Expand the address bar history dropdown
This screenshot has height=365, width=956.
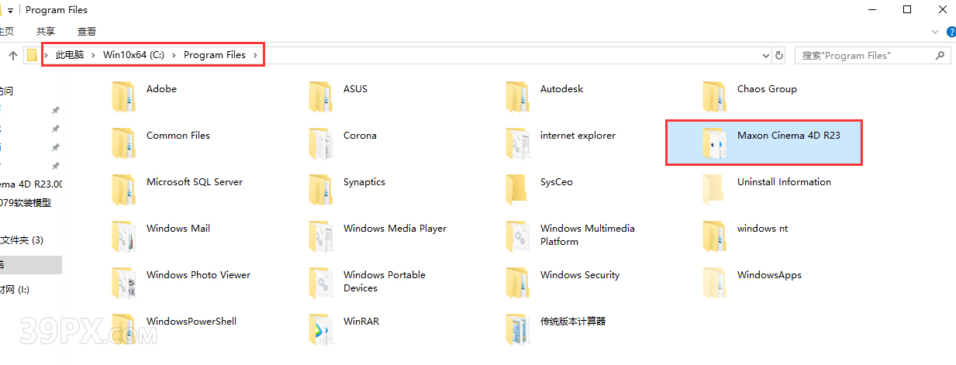point(765,56)
